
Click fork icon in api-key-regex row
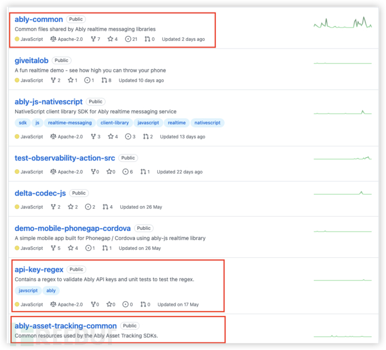point(93,304)
